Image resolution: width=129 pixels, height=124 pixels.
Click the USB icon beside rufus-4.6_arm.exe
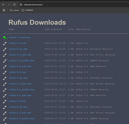tap(5, 66)
